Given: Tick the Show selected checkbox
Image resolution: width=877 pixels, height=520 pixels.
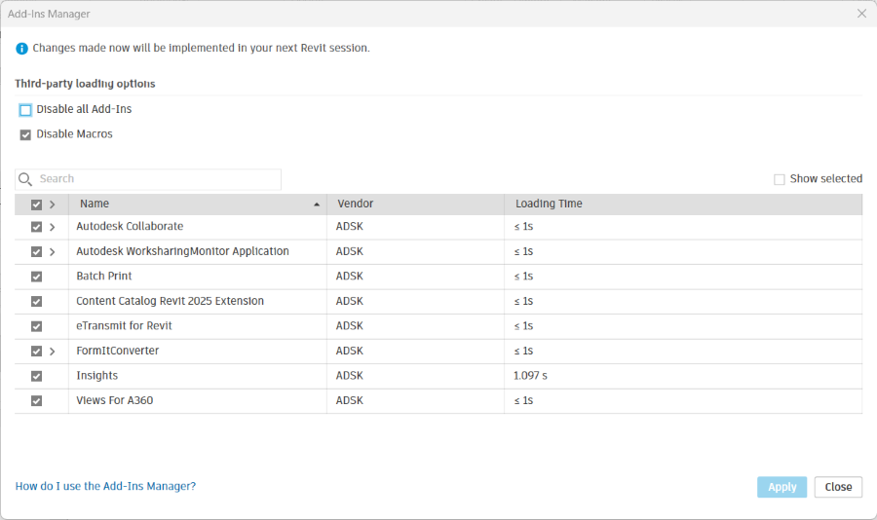Looking at the screenshot, I should point(779,179).
